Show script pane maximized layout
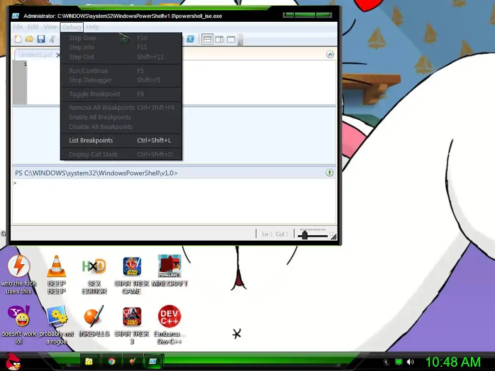This screenshot has height=371, width=495. (231, 39)
